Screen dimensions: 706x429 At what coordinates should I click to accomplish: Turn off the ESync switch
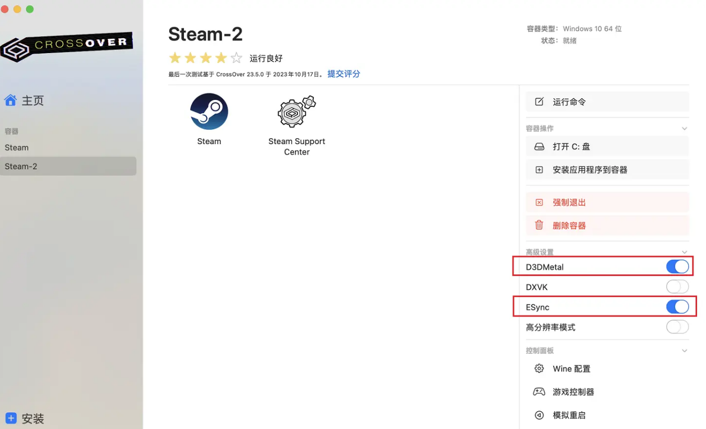click(677, 307)
